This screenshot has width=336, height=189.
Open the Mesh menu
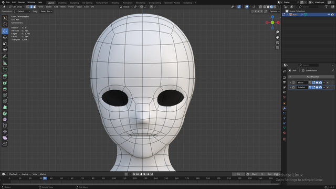63,7
